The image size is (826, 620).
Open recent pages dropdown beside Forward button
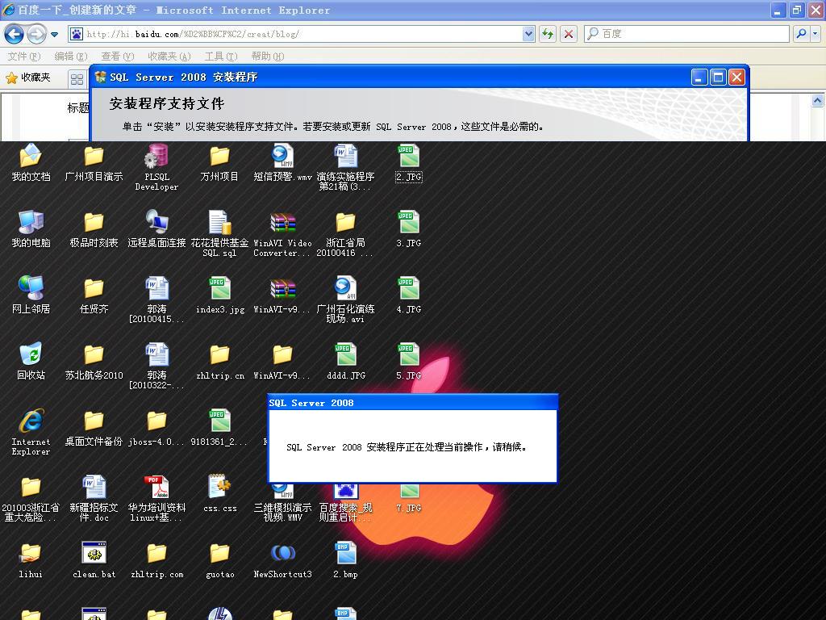[54, 35]
